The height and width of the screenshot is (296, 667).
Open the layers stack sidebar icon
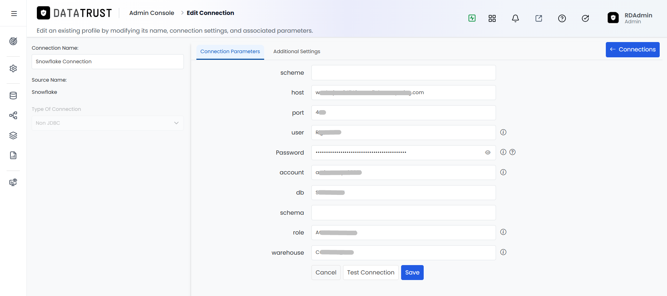pos(13,135)
